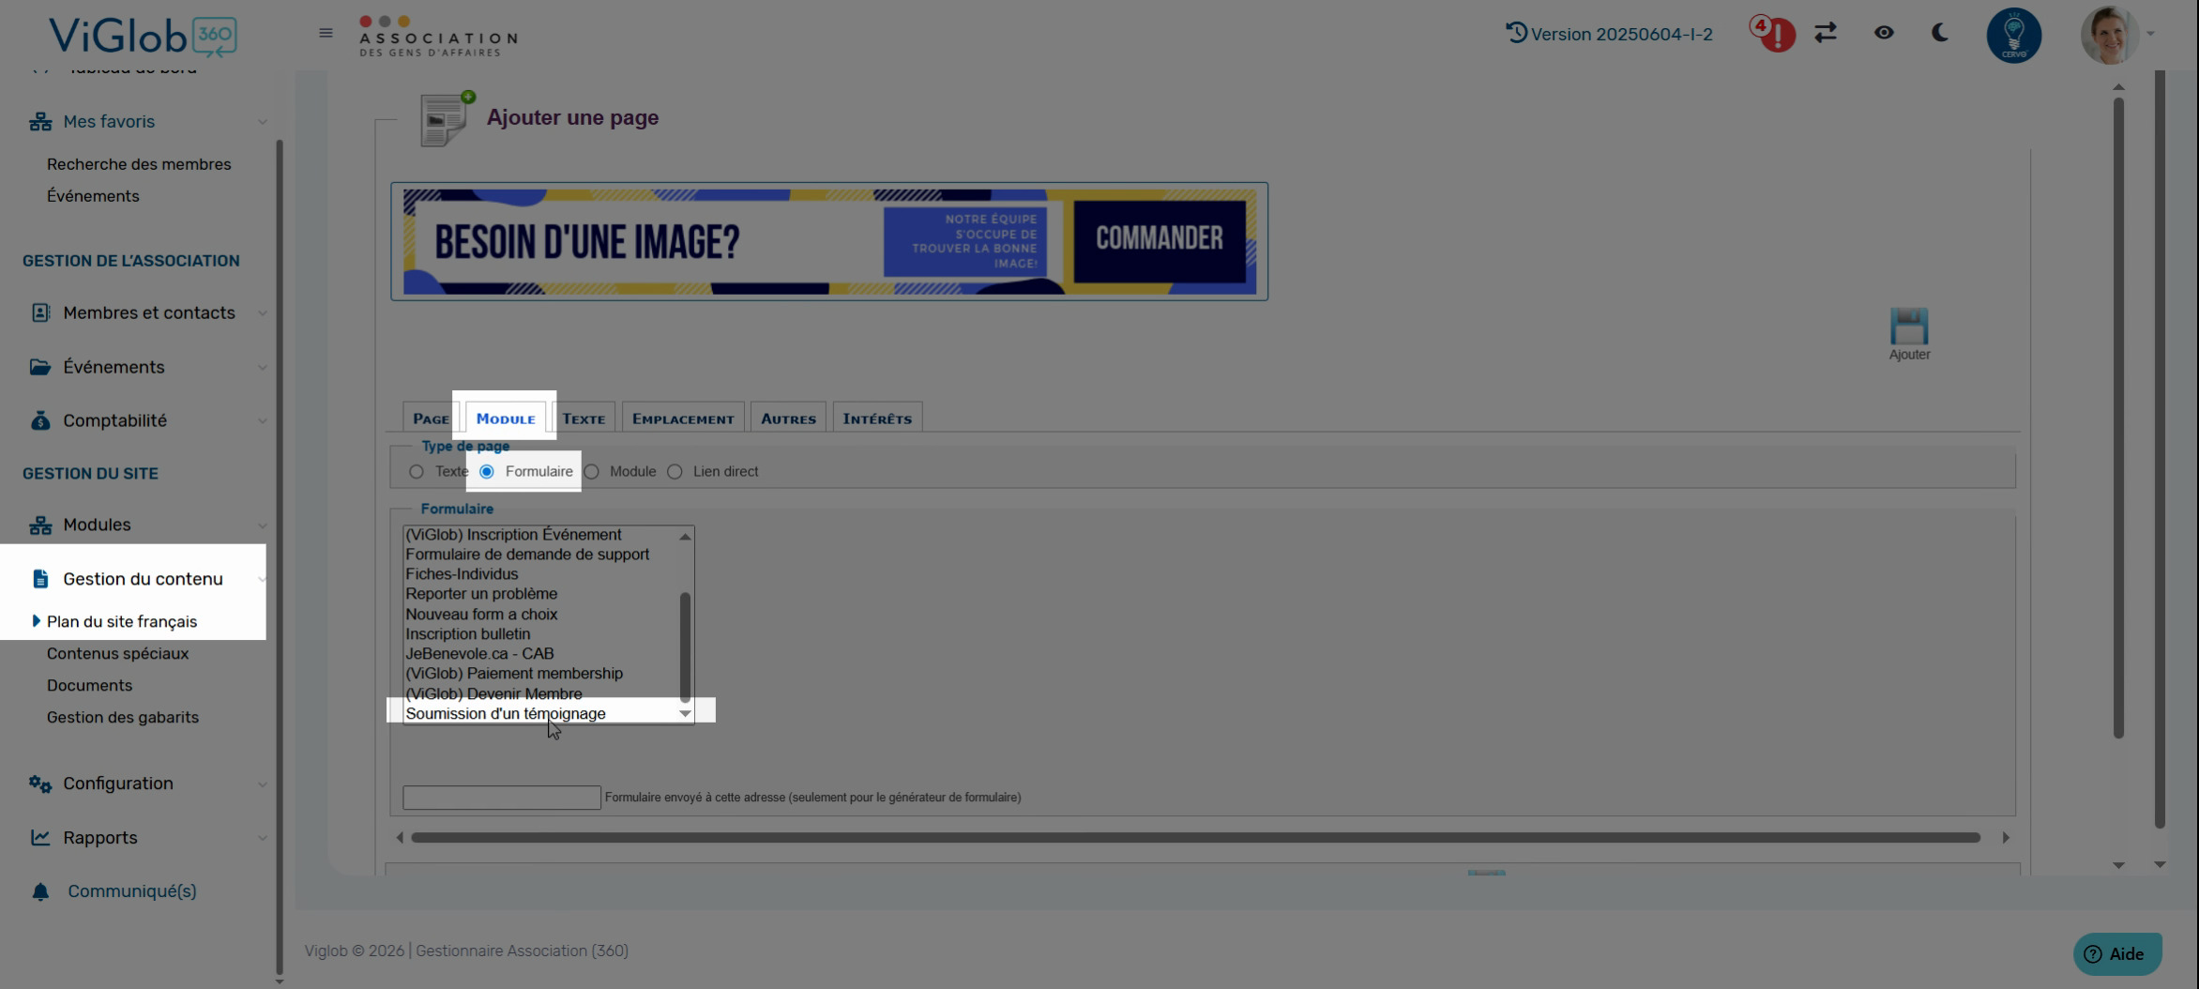The image size is (2199, 989).
Task: Click the Modules sitemap icon
Action: coord(39,525)
